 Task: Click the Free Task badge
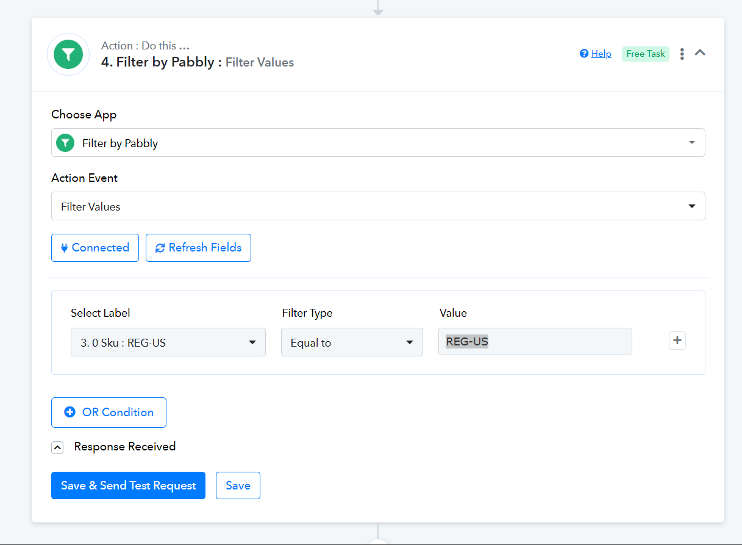tap(646, 54)
